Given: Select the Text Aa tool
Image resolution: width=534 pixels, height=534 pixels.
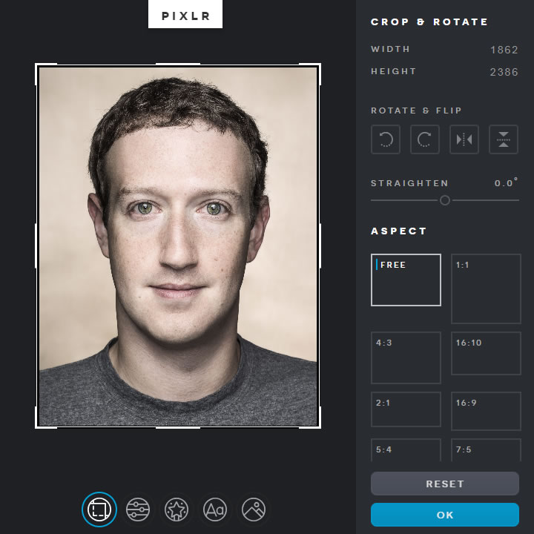Looking at the screenshot, I should coord(215,510).
